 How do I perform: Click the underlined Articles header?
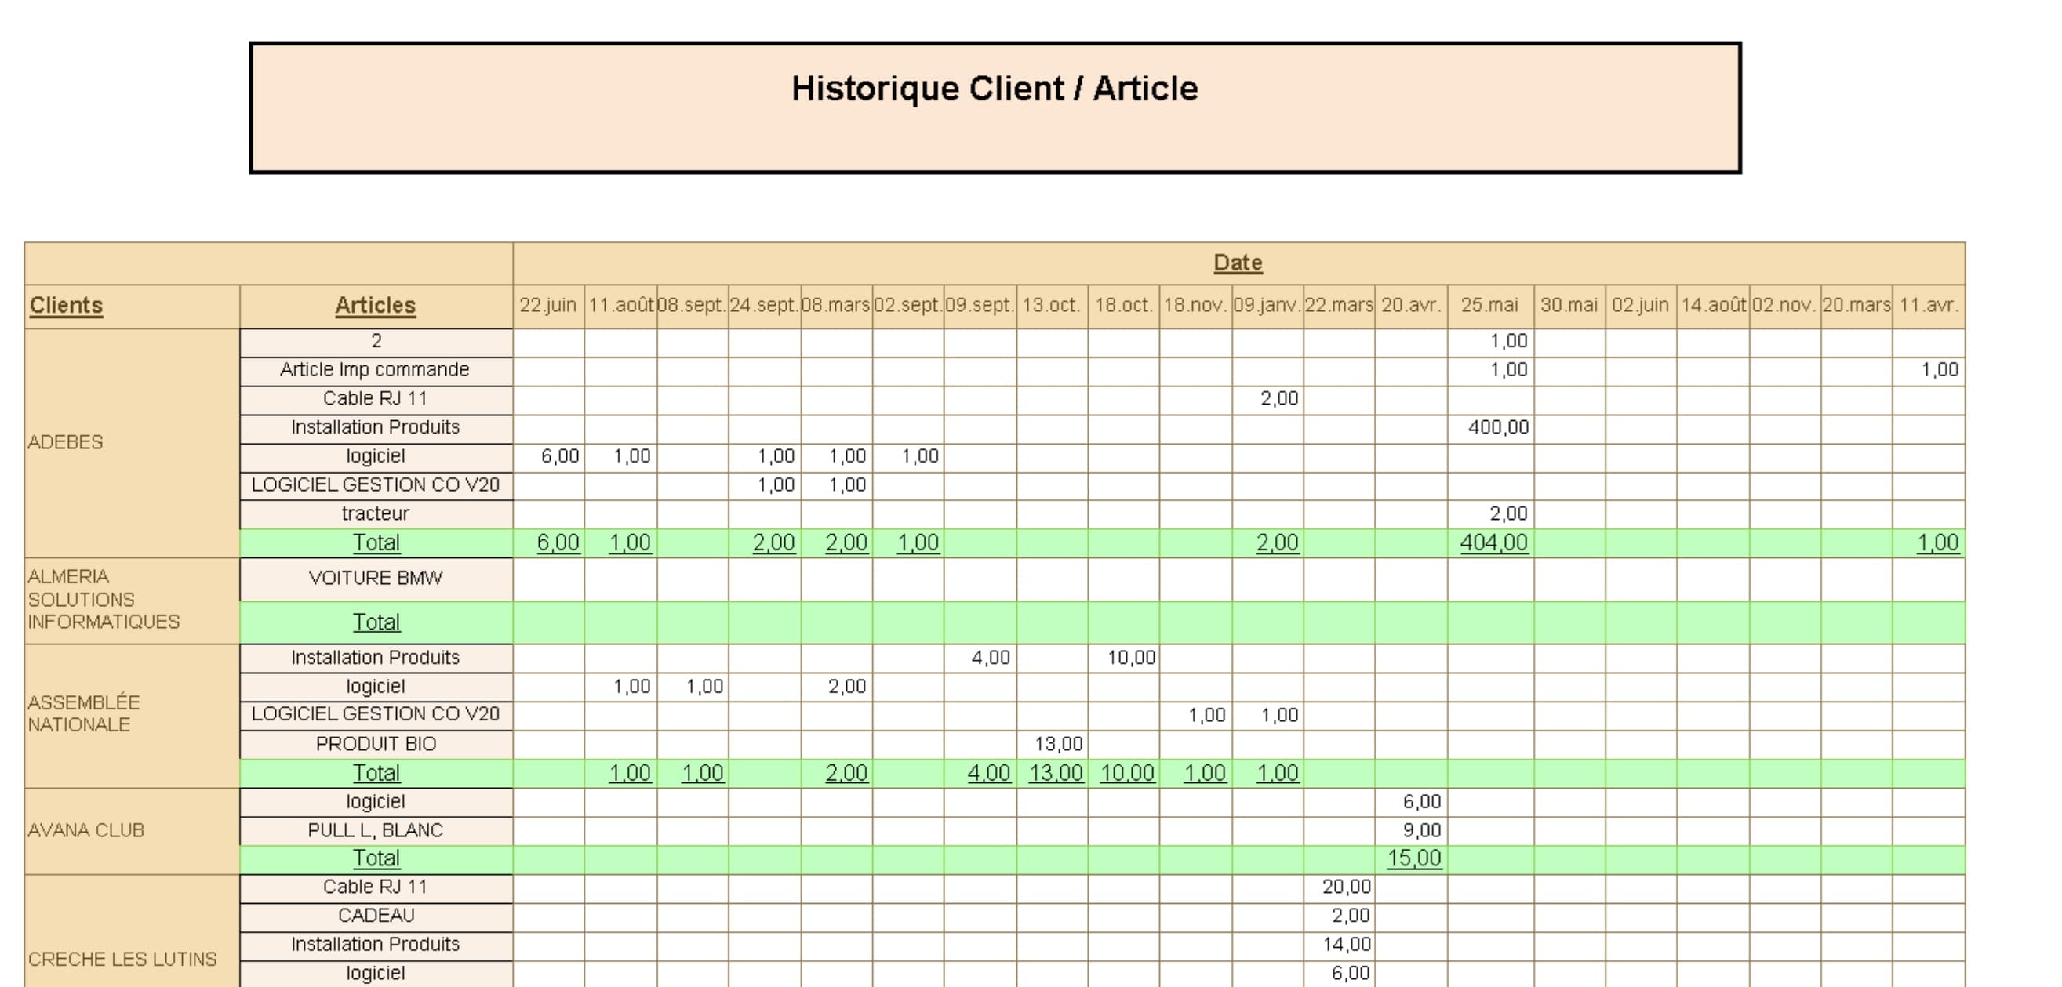tap(375, 305)
